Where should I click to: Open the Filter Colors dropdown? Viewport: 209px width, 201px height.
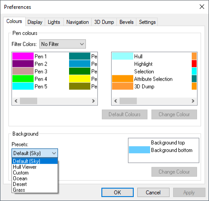[x=62, y=44]
